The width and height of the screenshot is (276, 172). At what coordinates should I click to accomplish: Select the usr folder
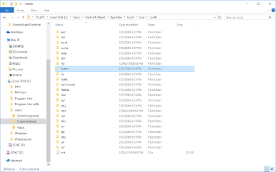click(125, 142)
